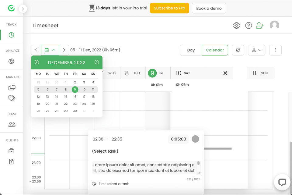Image resolution: width=292 pixels, height=195 pixels.
Task: Click the gray time entry bar on Saturday
Action: tap(218, 149)
